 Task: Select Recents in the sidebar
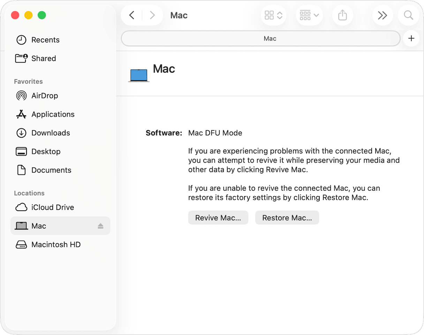(x=45, y=40)
